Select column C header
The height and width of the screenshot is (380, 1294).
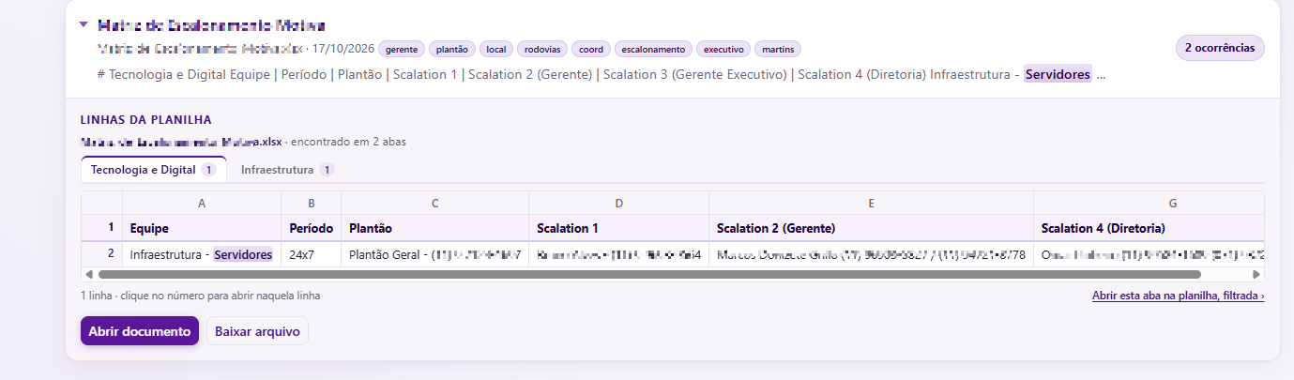[x=434, y=203]
